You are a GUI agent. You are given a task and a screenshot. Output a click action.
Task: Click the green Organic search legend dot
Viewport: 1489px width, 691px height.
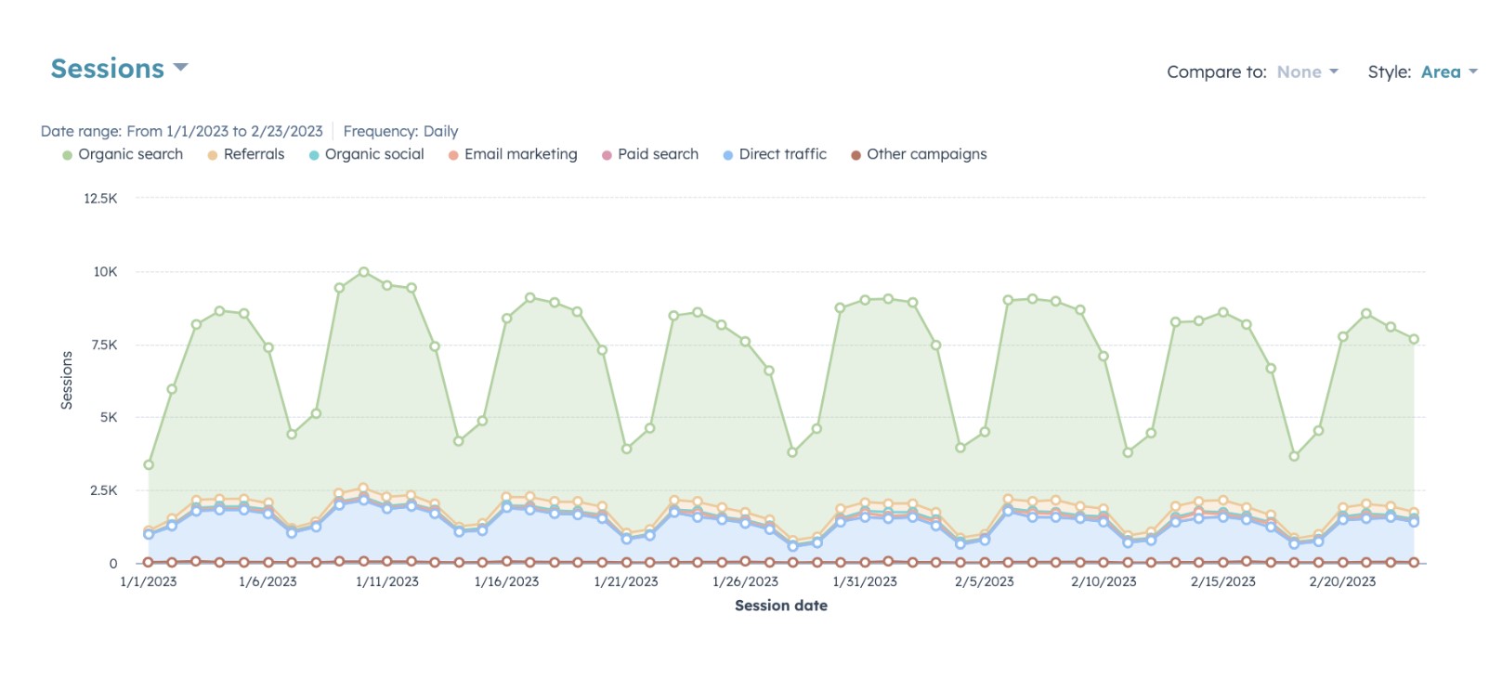(67, 155)
